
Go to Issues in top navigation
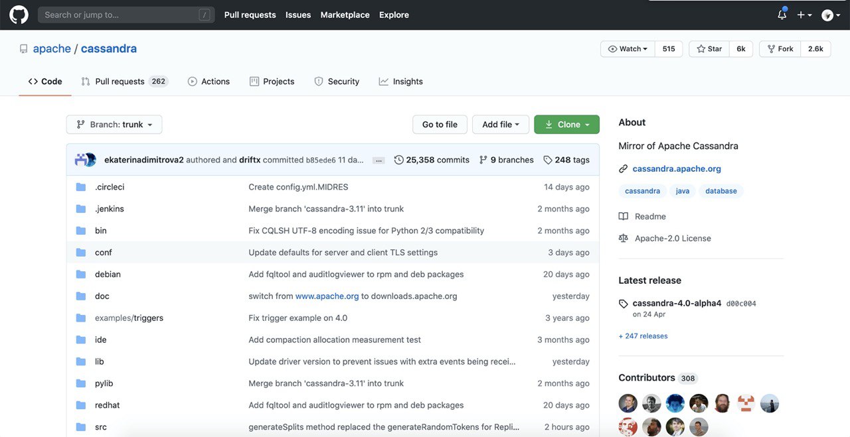tap(298, 15)
